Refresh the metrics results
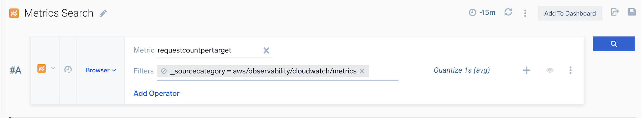Screen dimensions: 642x118 tap(508, 12)
